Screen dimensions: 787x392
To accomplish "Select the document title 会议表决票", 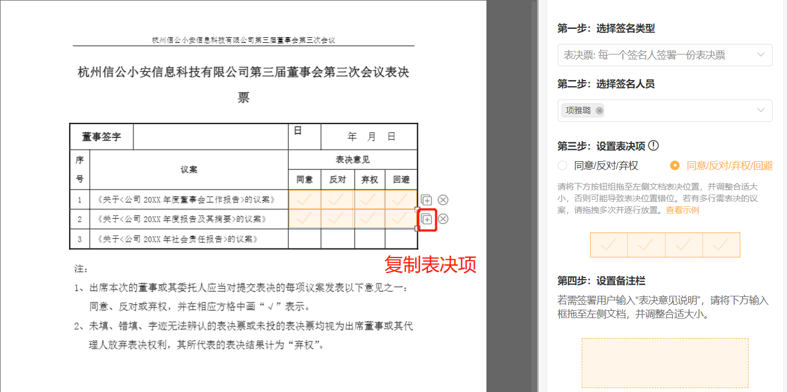I will click(x=244, y=85).
